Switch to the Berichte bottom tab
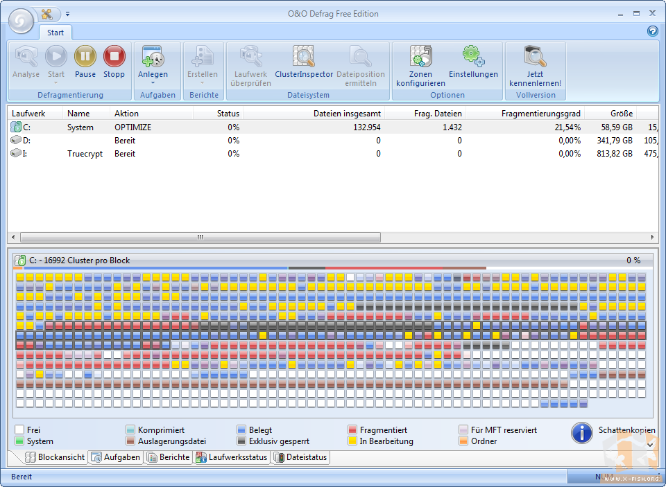The width and height of the screenshot is (666, 487). coord(169,457)
